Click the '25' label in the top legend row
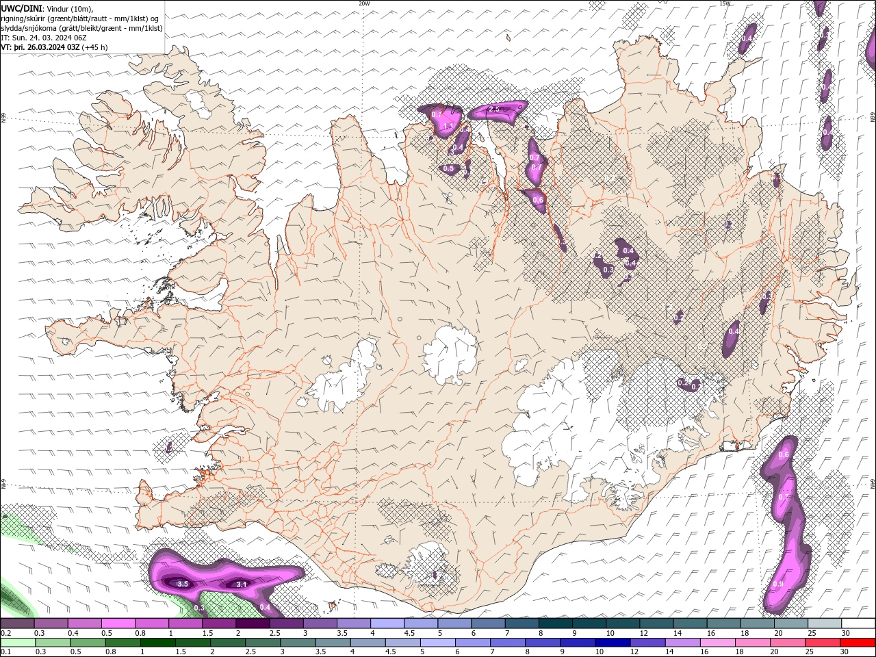The image size is (876, 657). (x=811, y=633)
